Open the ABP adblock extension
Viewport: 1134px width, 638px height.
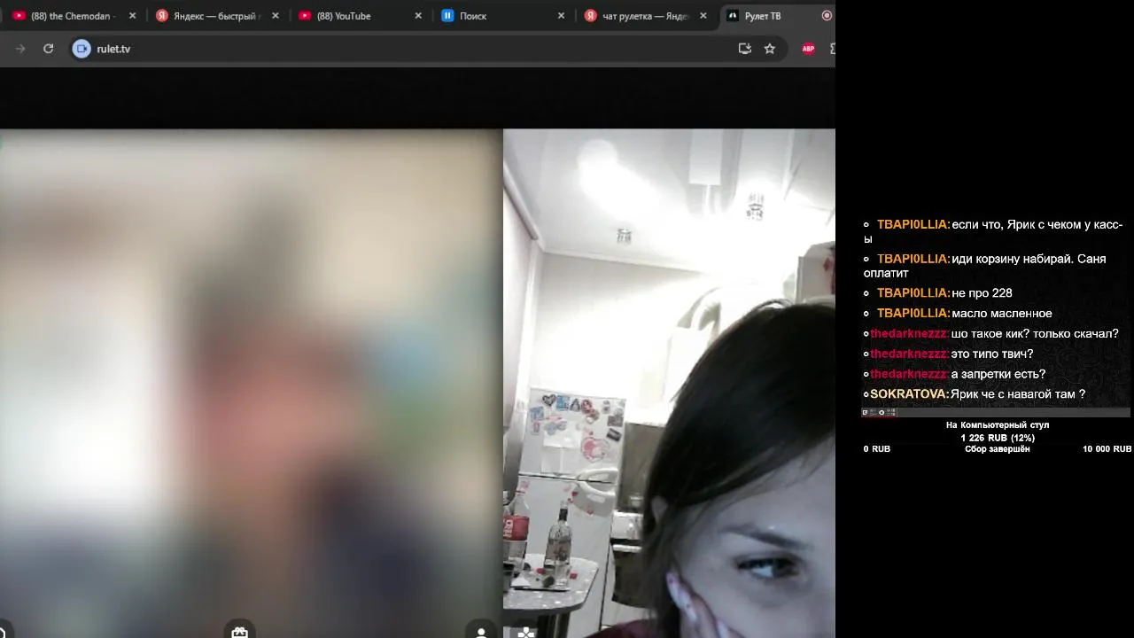pyautogui.click(x=808, y=49)
